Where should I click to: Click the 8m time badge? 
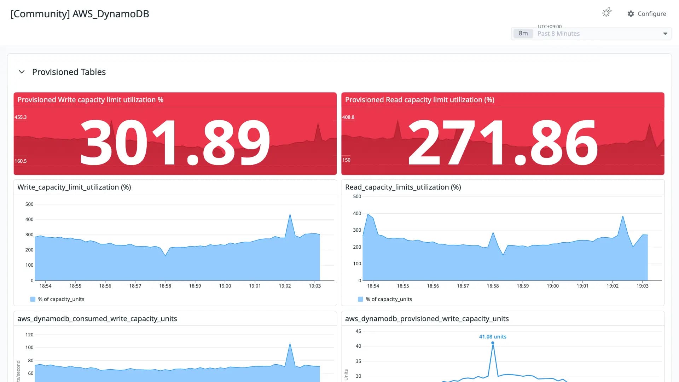coord(523,34)
